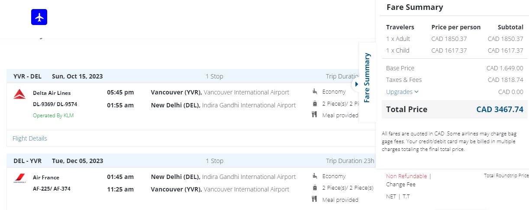Click the Total Price CAD 3467.74 amount
The width and height of the screenshot is (529, 210).
coord(500,109)
